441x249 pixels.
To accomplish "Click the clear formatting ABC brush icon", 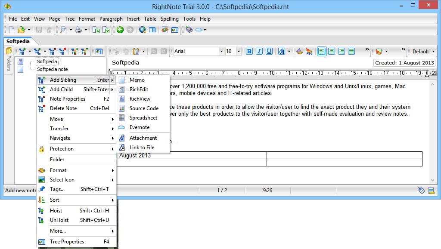I will coord(309,51).
